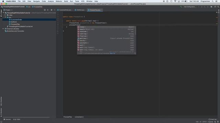
Task: Click the tool windows quick-access icon bottom-left
Action: (1, 122)
